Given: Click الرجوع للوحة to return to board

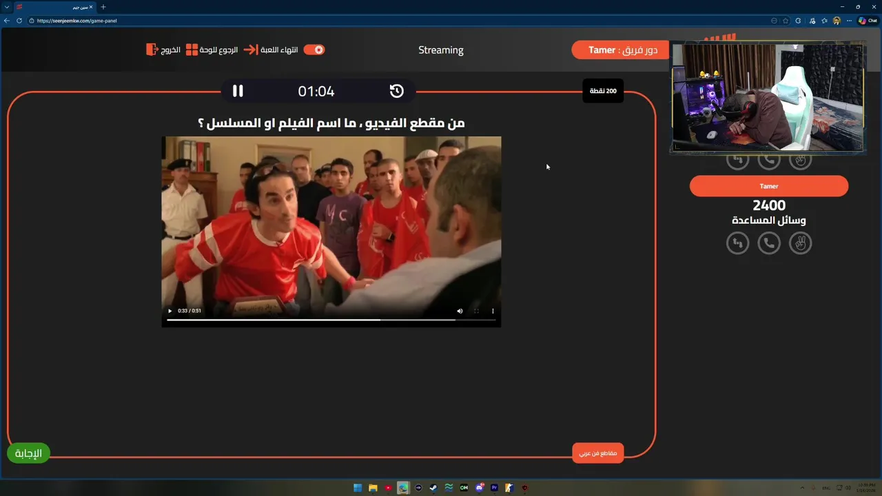Looking at the screenshot, I should click(212, 50).
